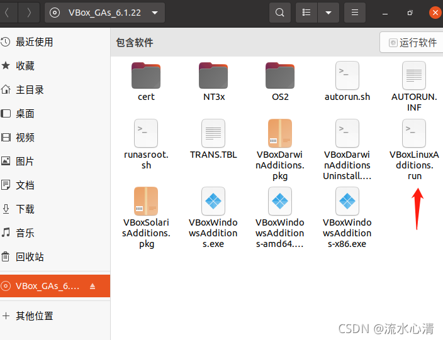Open the 图片 pictures folder
The image size is (443, 340).
[x=55, y=161]
